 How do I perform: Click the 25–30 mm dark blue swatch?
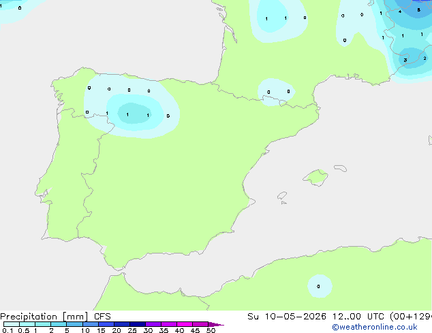click(x=138, y=324)
